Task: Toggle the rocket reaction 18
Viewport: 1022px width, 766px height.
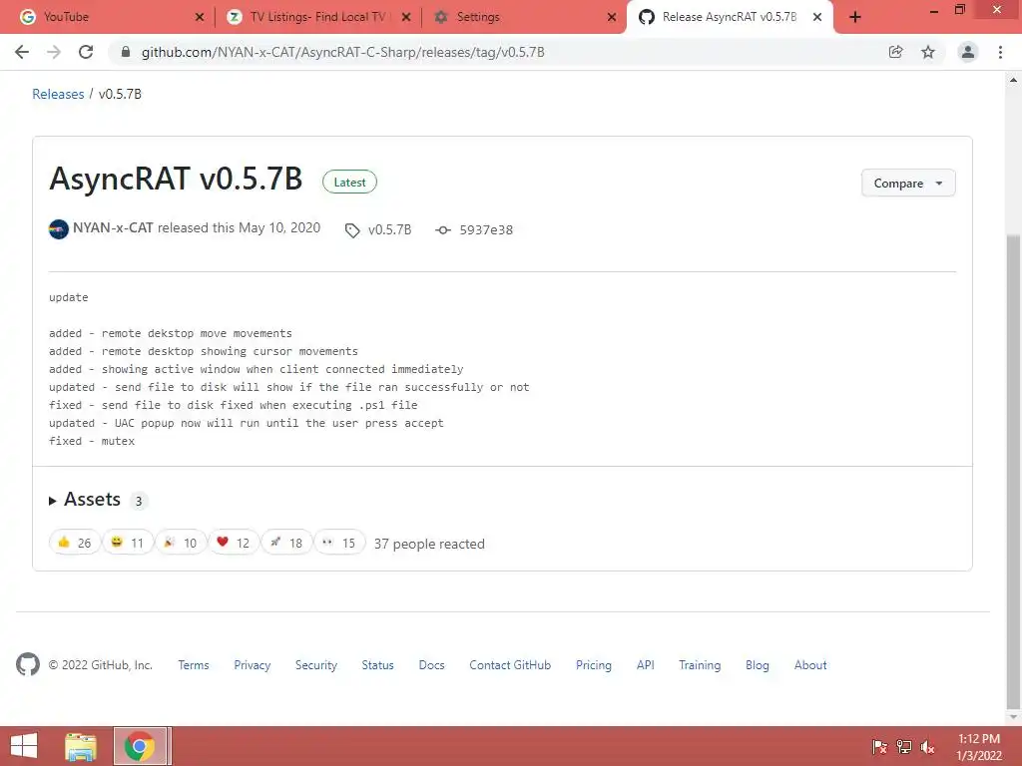Action: point(286,543)
